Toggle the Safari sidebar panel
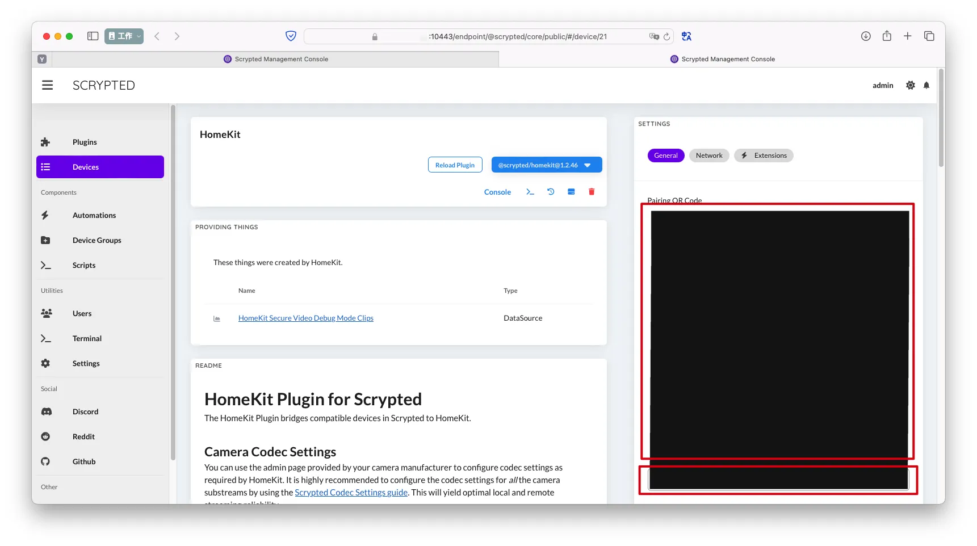This screenshot has height=546, width=977. pyautogui.click(x=93, y=36)
